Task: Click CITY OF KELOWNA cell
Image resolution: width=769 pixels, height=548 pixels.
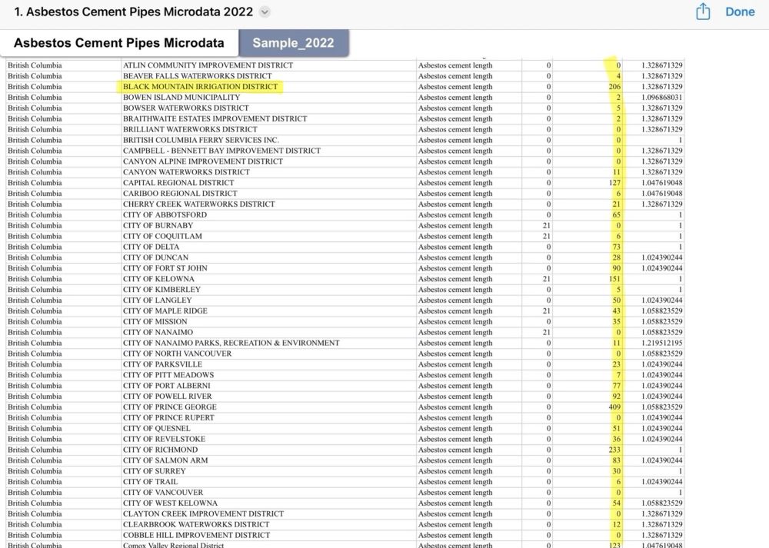Action: [x=268, y=279]
